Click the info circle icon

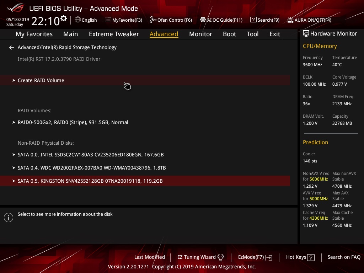point(9,218)
